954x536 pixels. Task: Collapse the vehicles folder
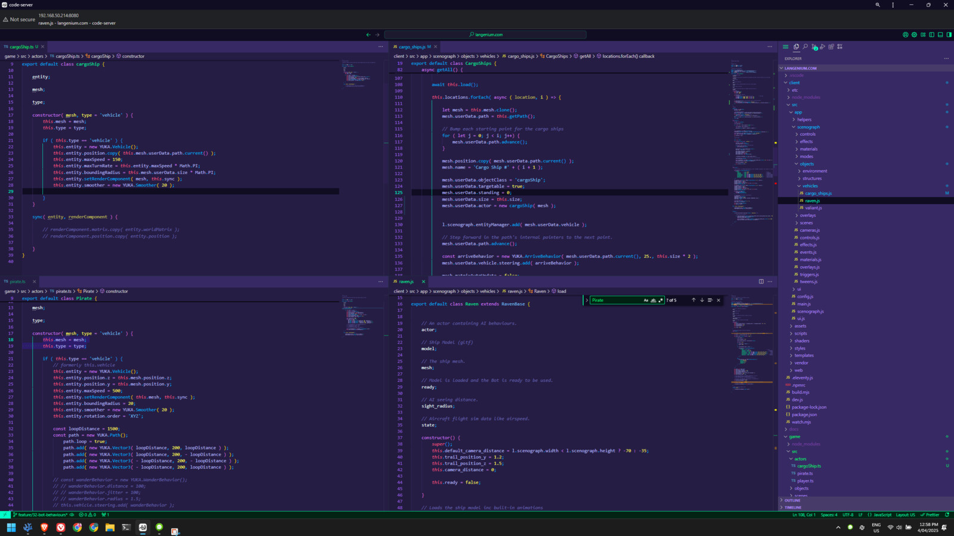866,186
